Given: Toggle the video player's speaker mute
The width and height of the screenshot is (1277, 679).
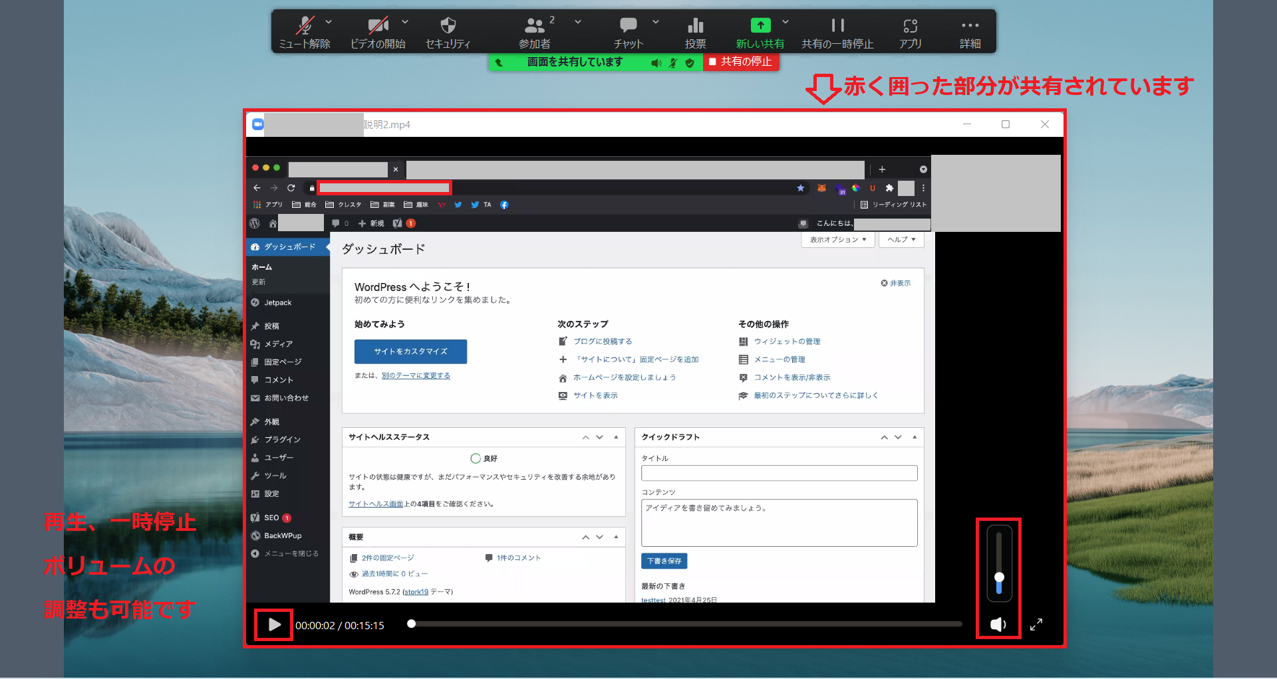Looking at the screenshot, I should [998, 625].
